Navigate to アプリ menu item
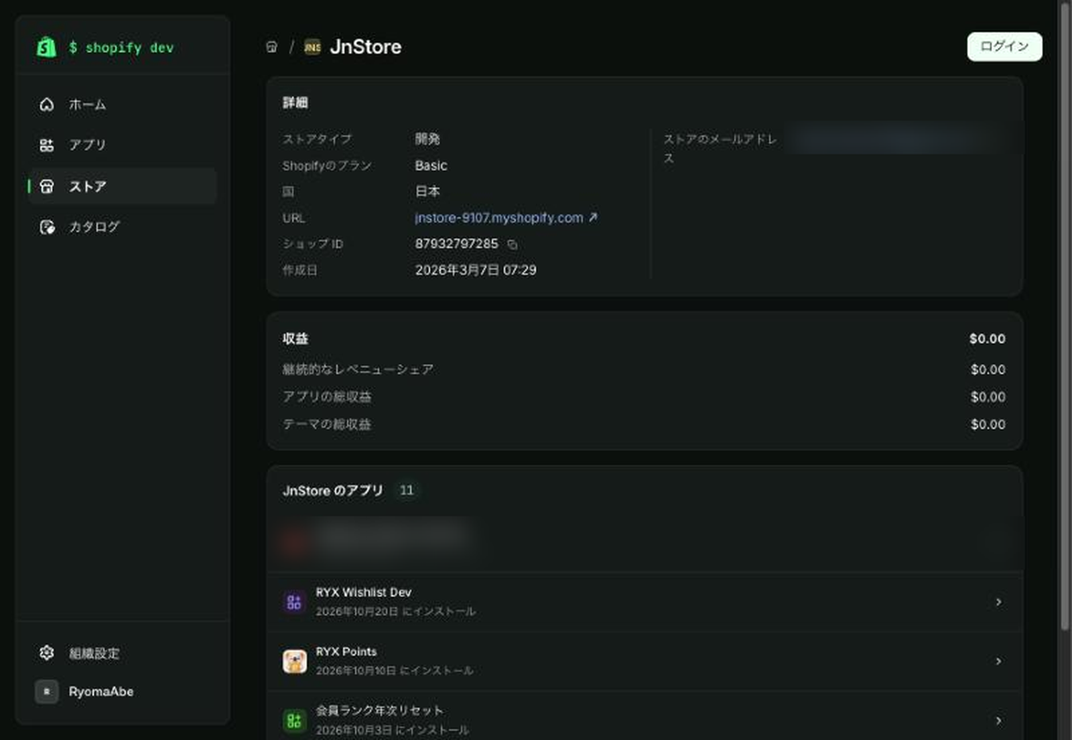The image size is (1072, 740). click(x=122, y=145)
